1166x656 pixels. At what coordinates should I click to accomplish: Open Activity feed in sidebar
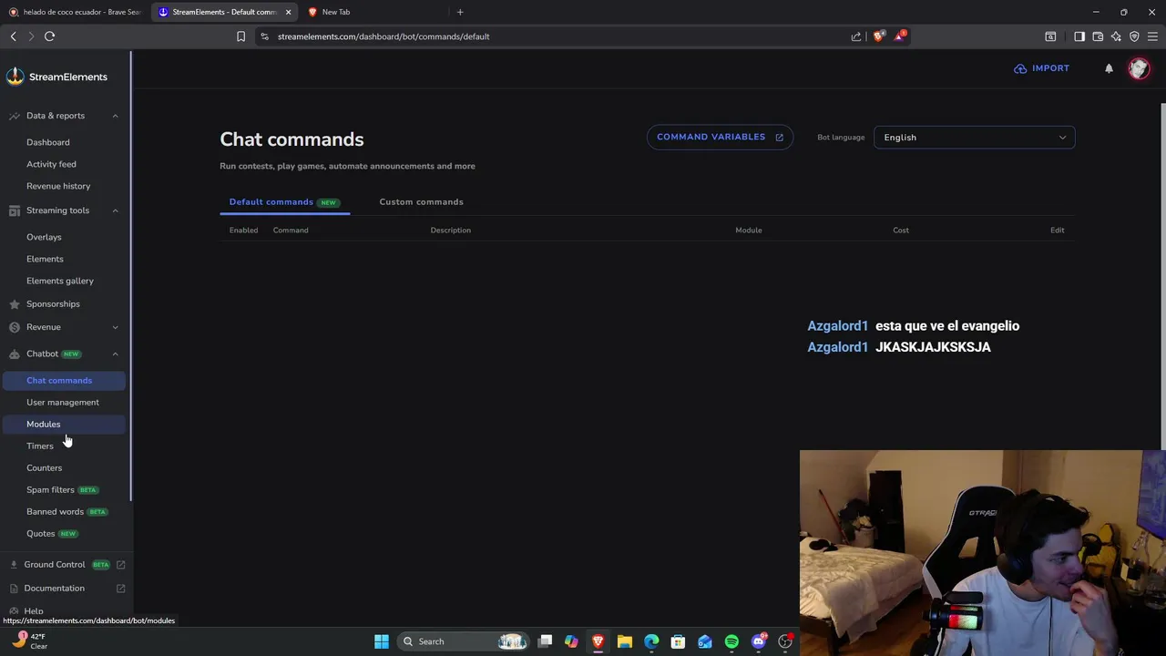coord(51,164)
